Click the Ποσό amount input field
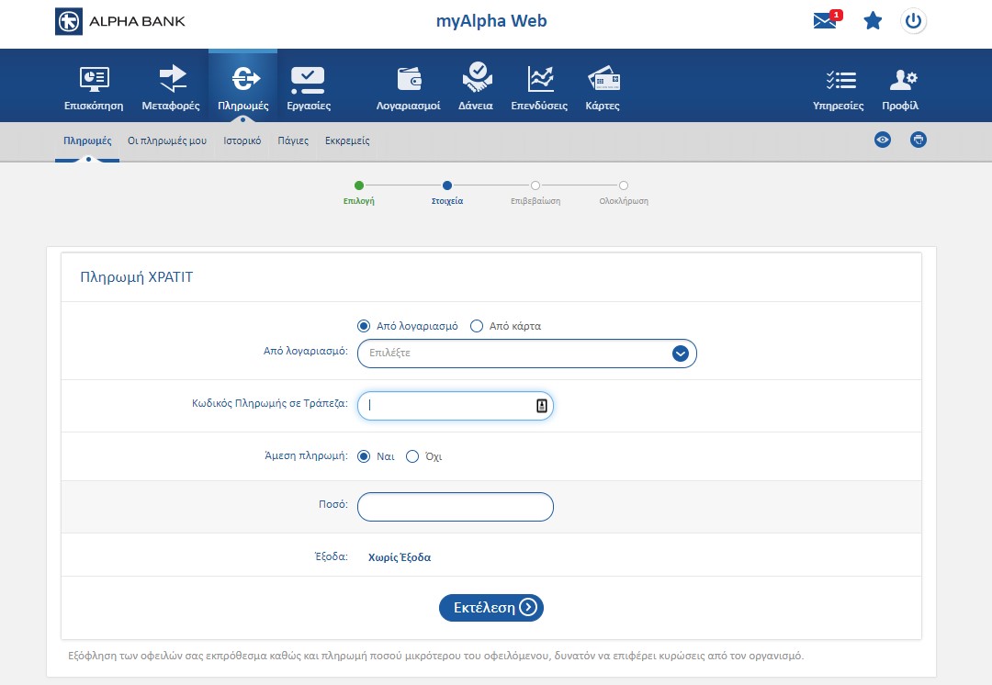Screen dimensions: 992x685 tap(455, 507)
